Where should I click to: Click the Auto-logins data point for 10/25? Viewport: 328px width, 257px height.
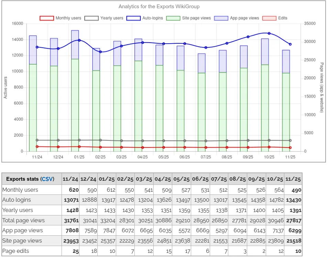tap(269, 33)
